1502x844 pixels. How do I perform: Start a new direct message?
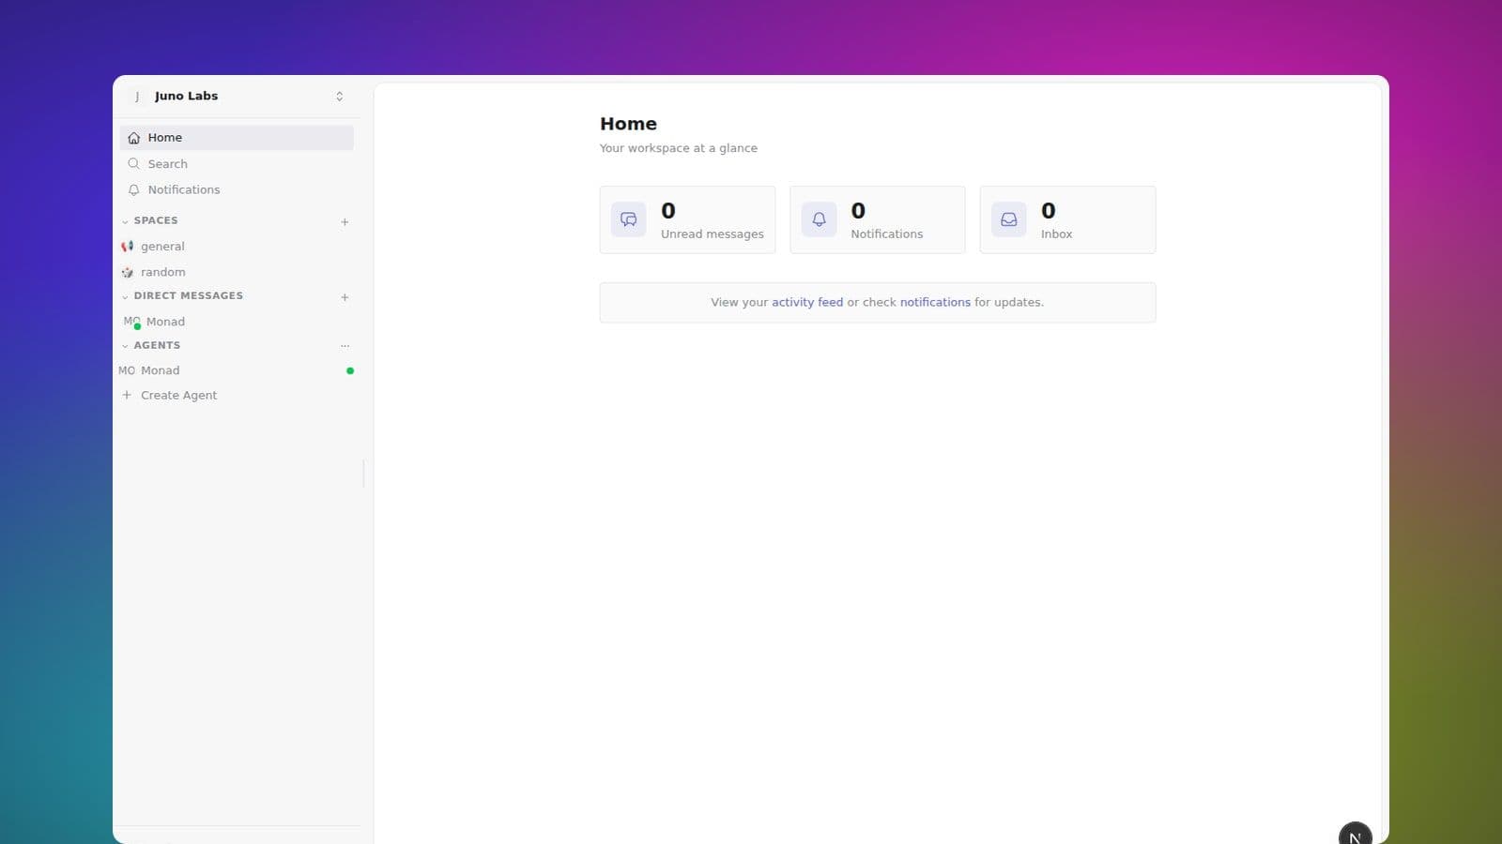[x=345, y=297]
